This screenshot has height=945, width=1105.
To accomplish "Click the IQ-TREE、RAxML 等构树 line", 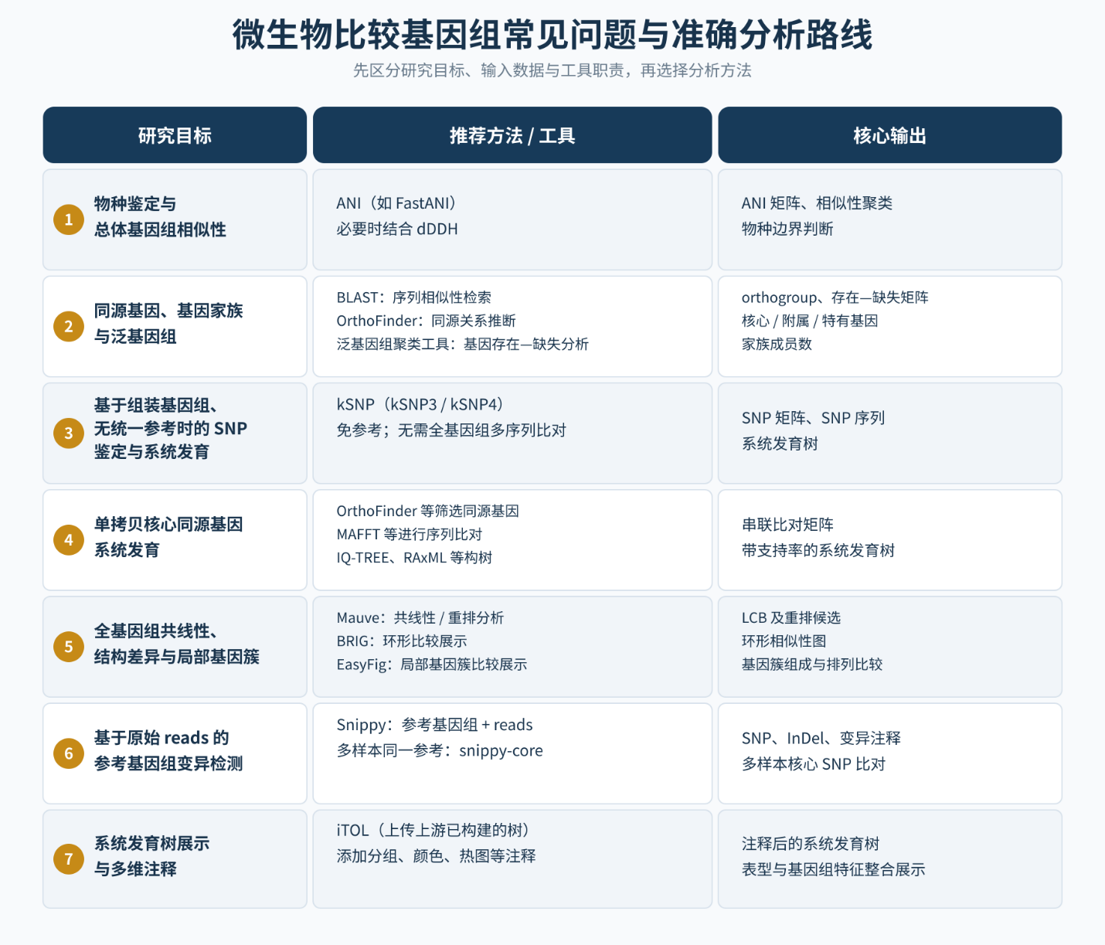I will [414, 557].
